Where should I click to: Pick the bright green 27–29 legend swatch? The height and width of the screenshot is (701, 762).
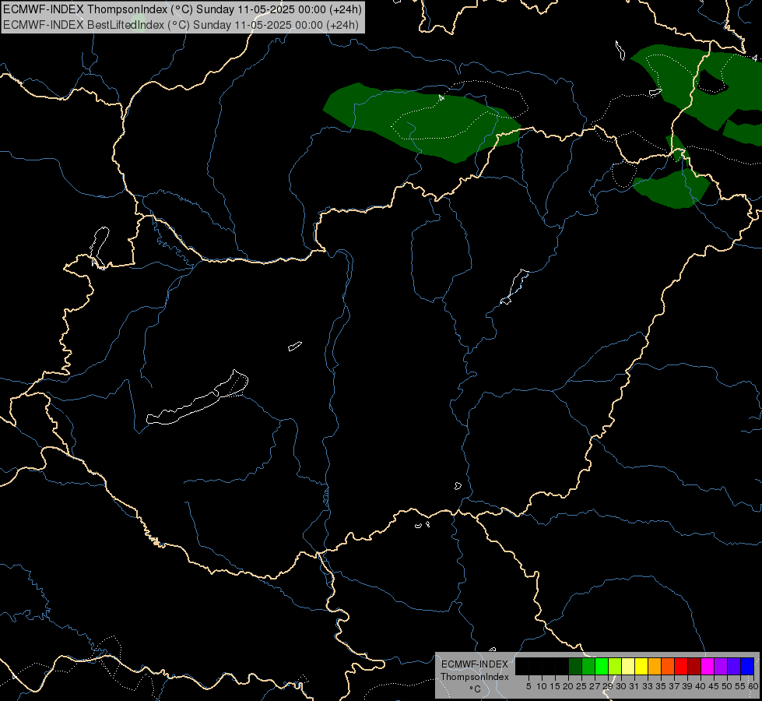pos(602,666)
